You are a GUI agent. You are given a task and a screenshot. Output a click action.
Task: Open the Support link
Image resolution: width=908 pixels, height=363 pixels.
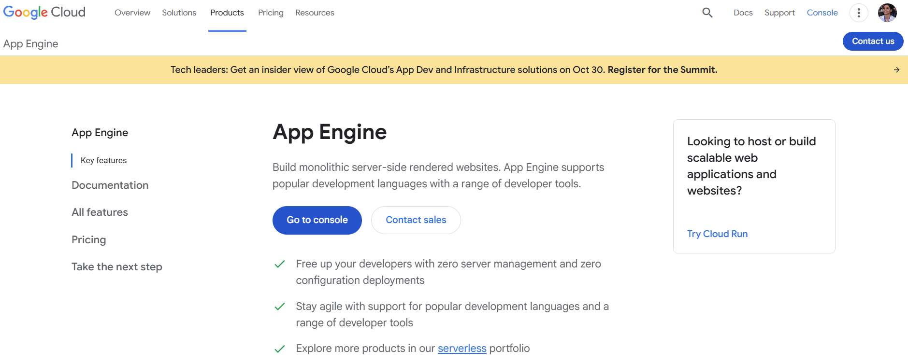tap(779, 13)
